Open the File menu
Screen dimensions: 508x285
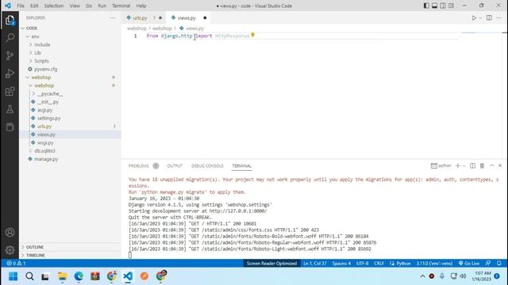21,6
